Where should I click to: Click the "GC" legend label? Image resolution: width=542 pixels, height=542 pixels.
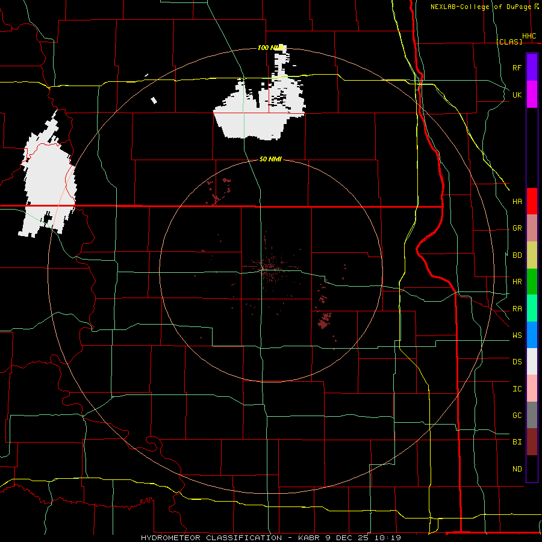517,416
